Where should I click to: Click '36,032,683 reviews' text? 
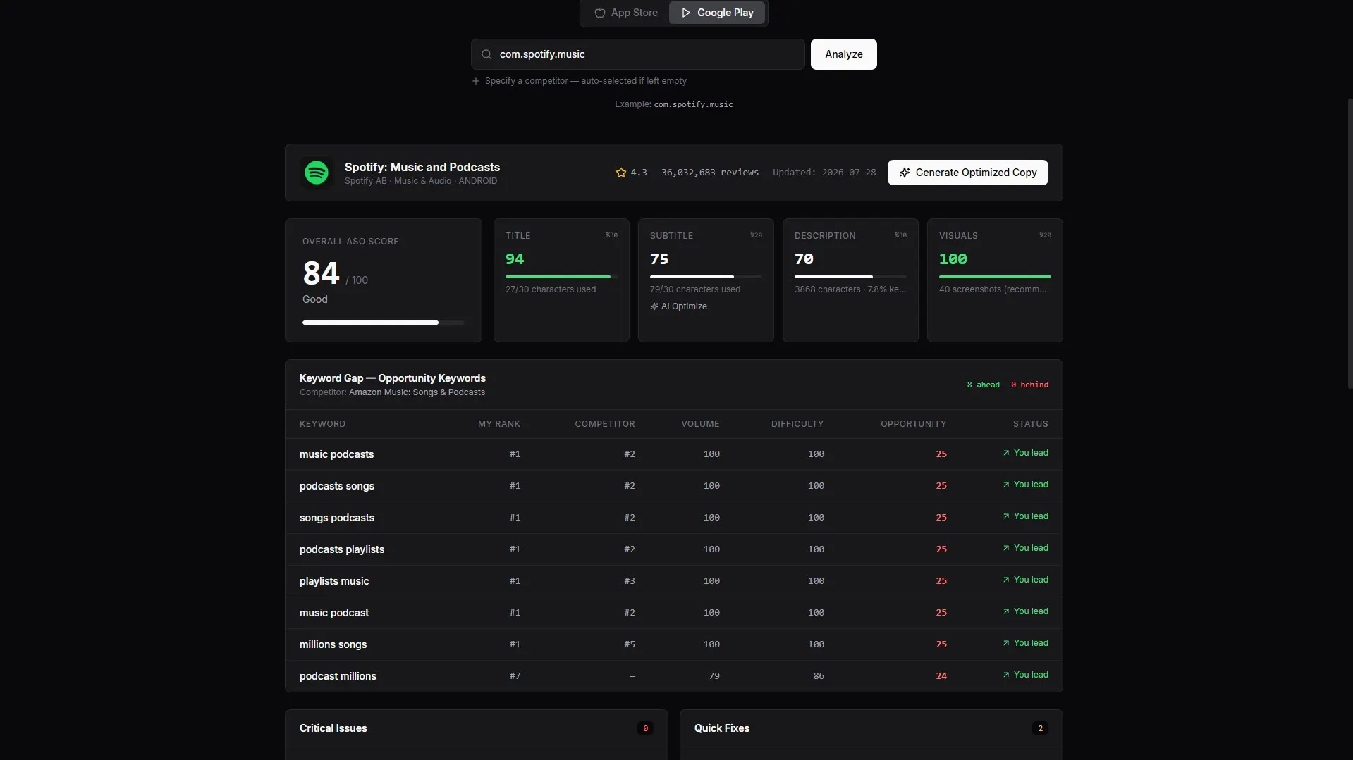click(709, 173)
